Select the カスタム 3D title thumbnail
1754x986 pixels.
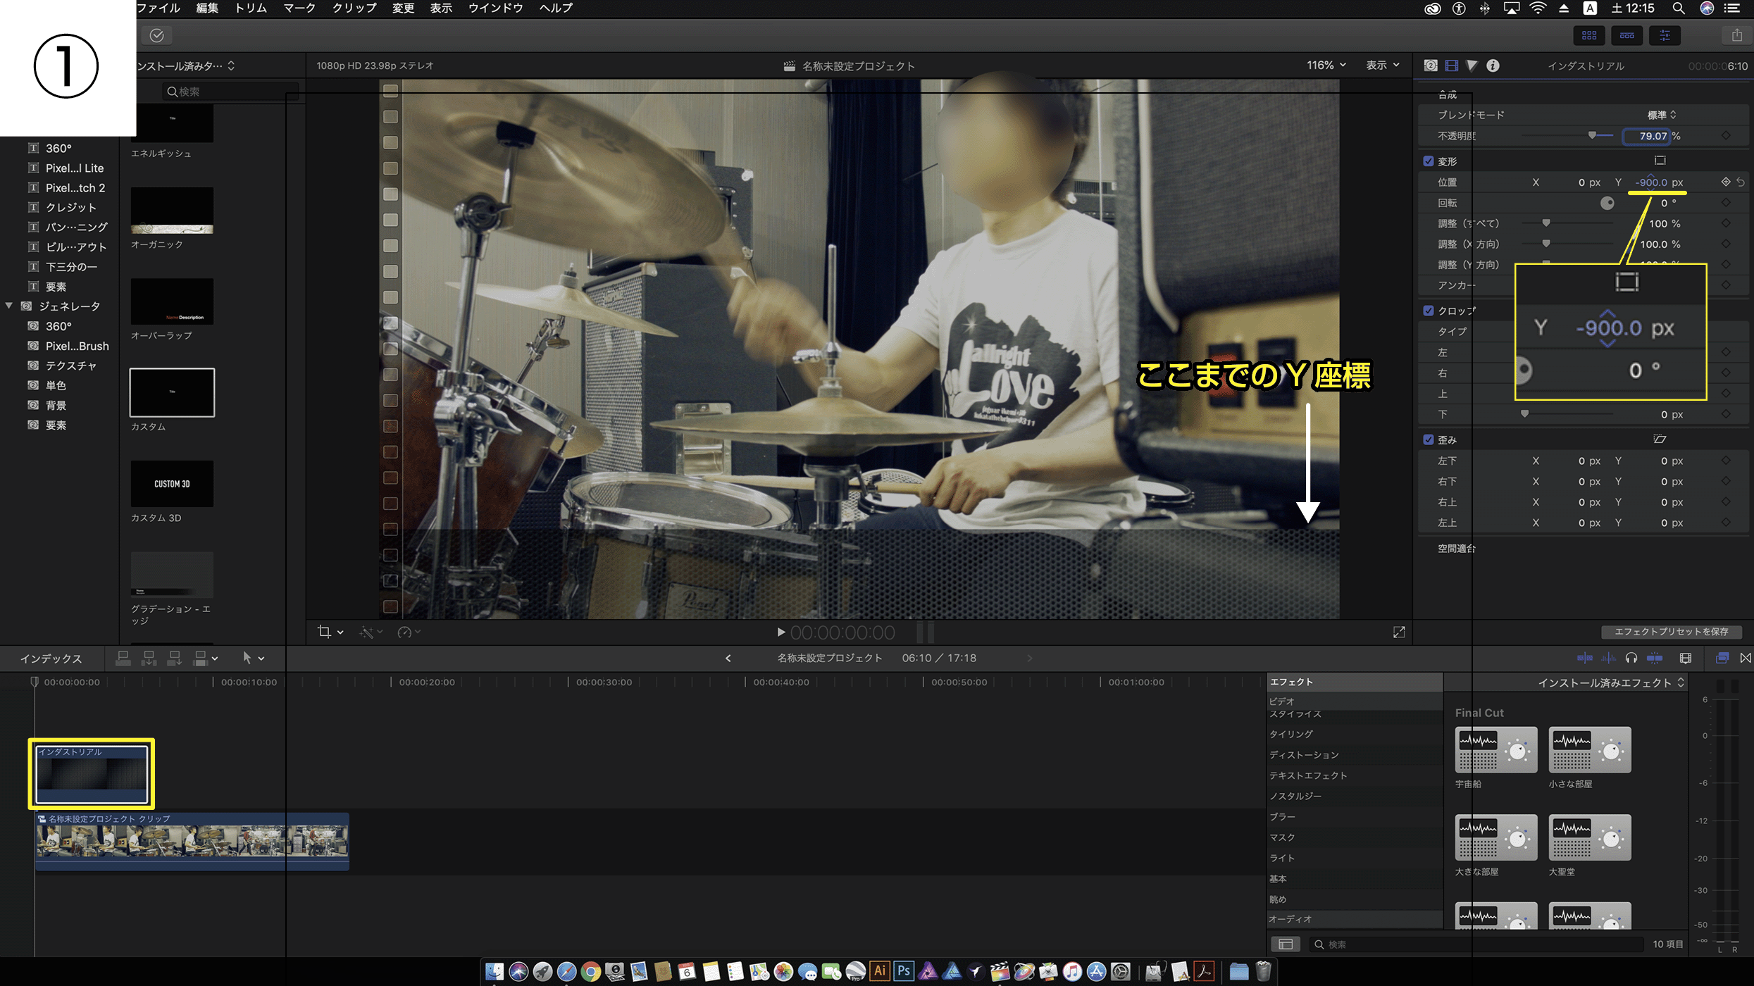point(172,484)
